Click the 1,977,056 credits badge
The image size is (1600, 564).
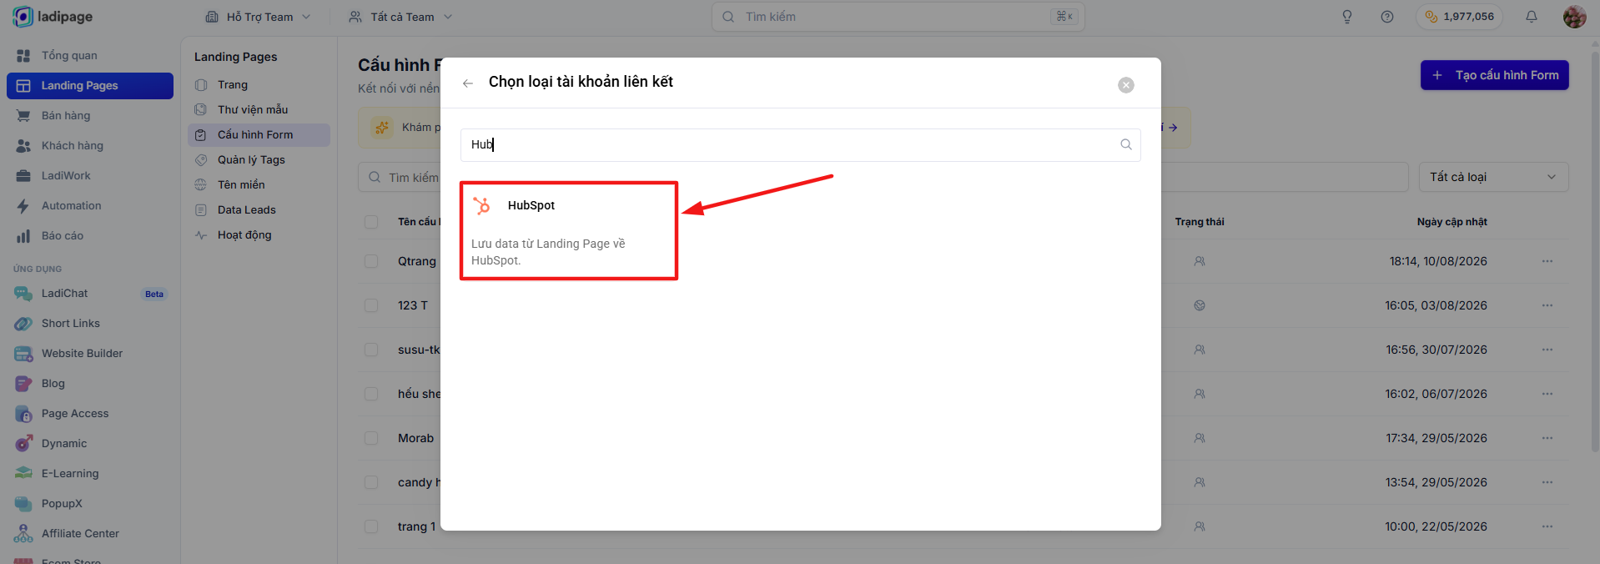(x=1460, y=17)
